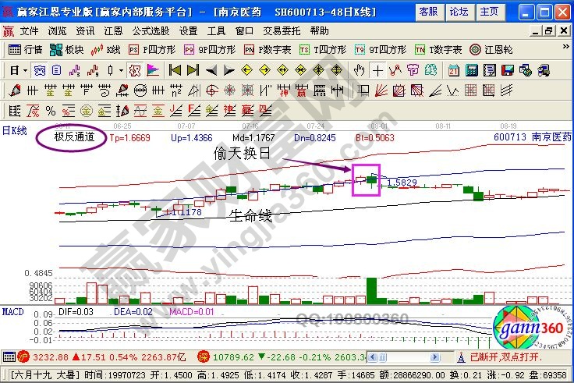Viewport: 574px width, 383px height.
Task: Jump to the last bar icon
Action: click(x=193, y=70)
